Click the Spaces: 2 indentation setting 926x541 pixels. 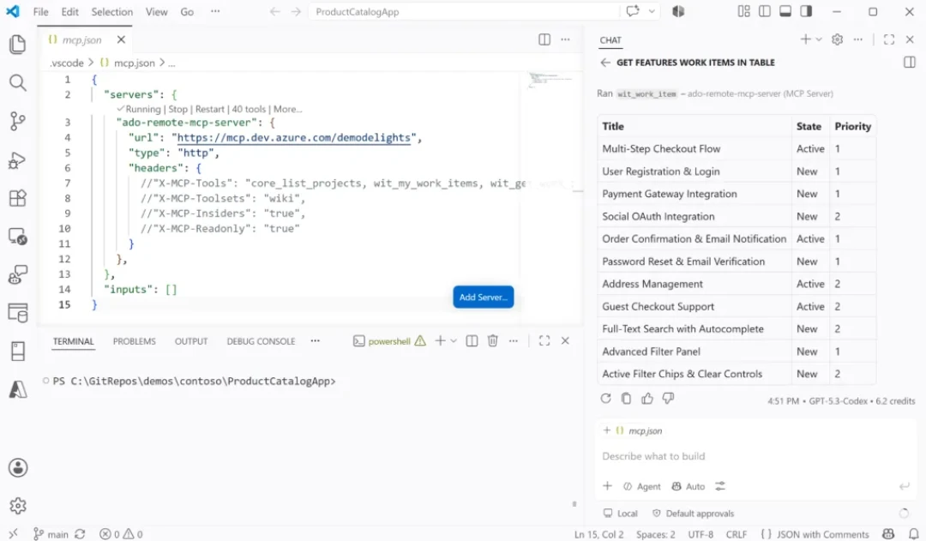[656, 534]
